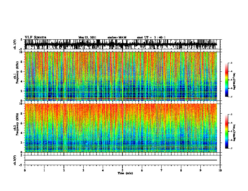Click the "station=MAM" label
This screenshot has height=191, width=248.
click(x=117, y=37)
